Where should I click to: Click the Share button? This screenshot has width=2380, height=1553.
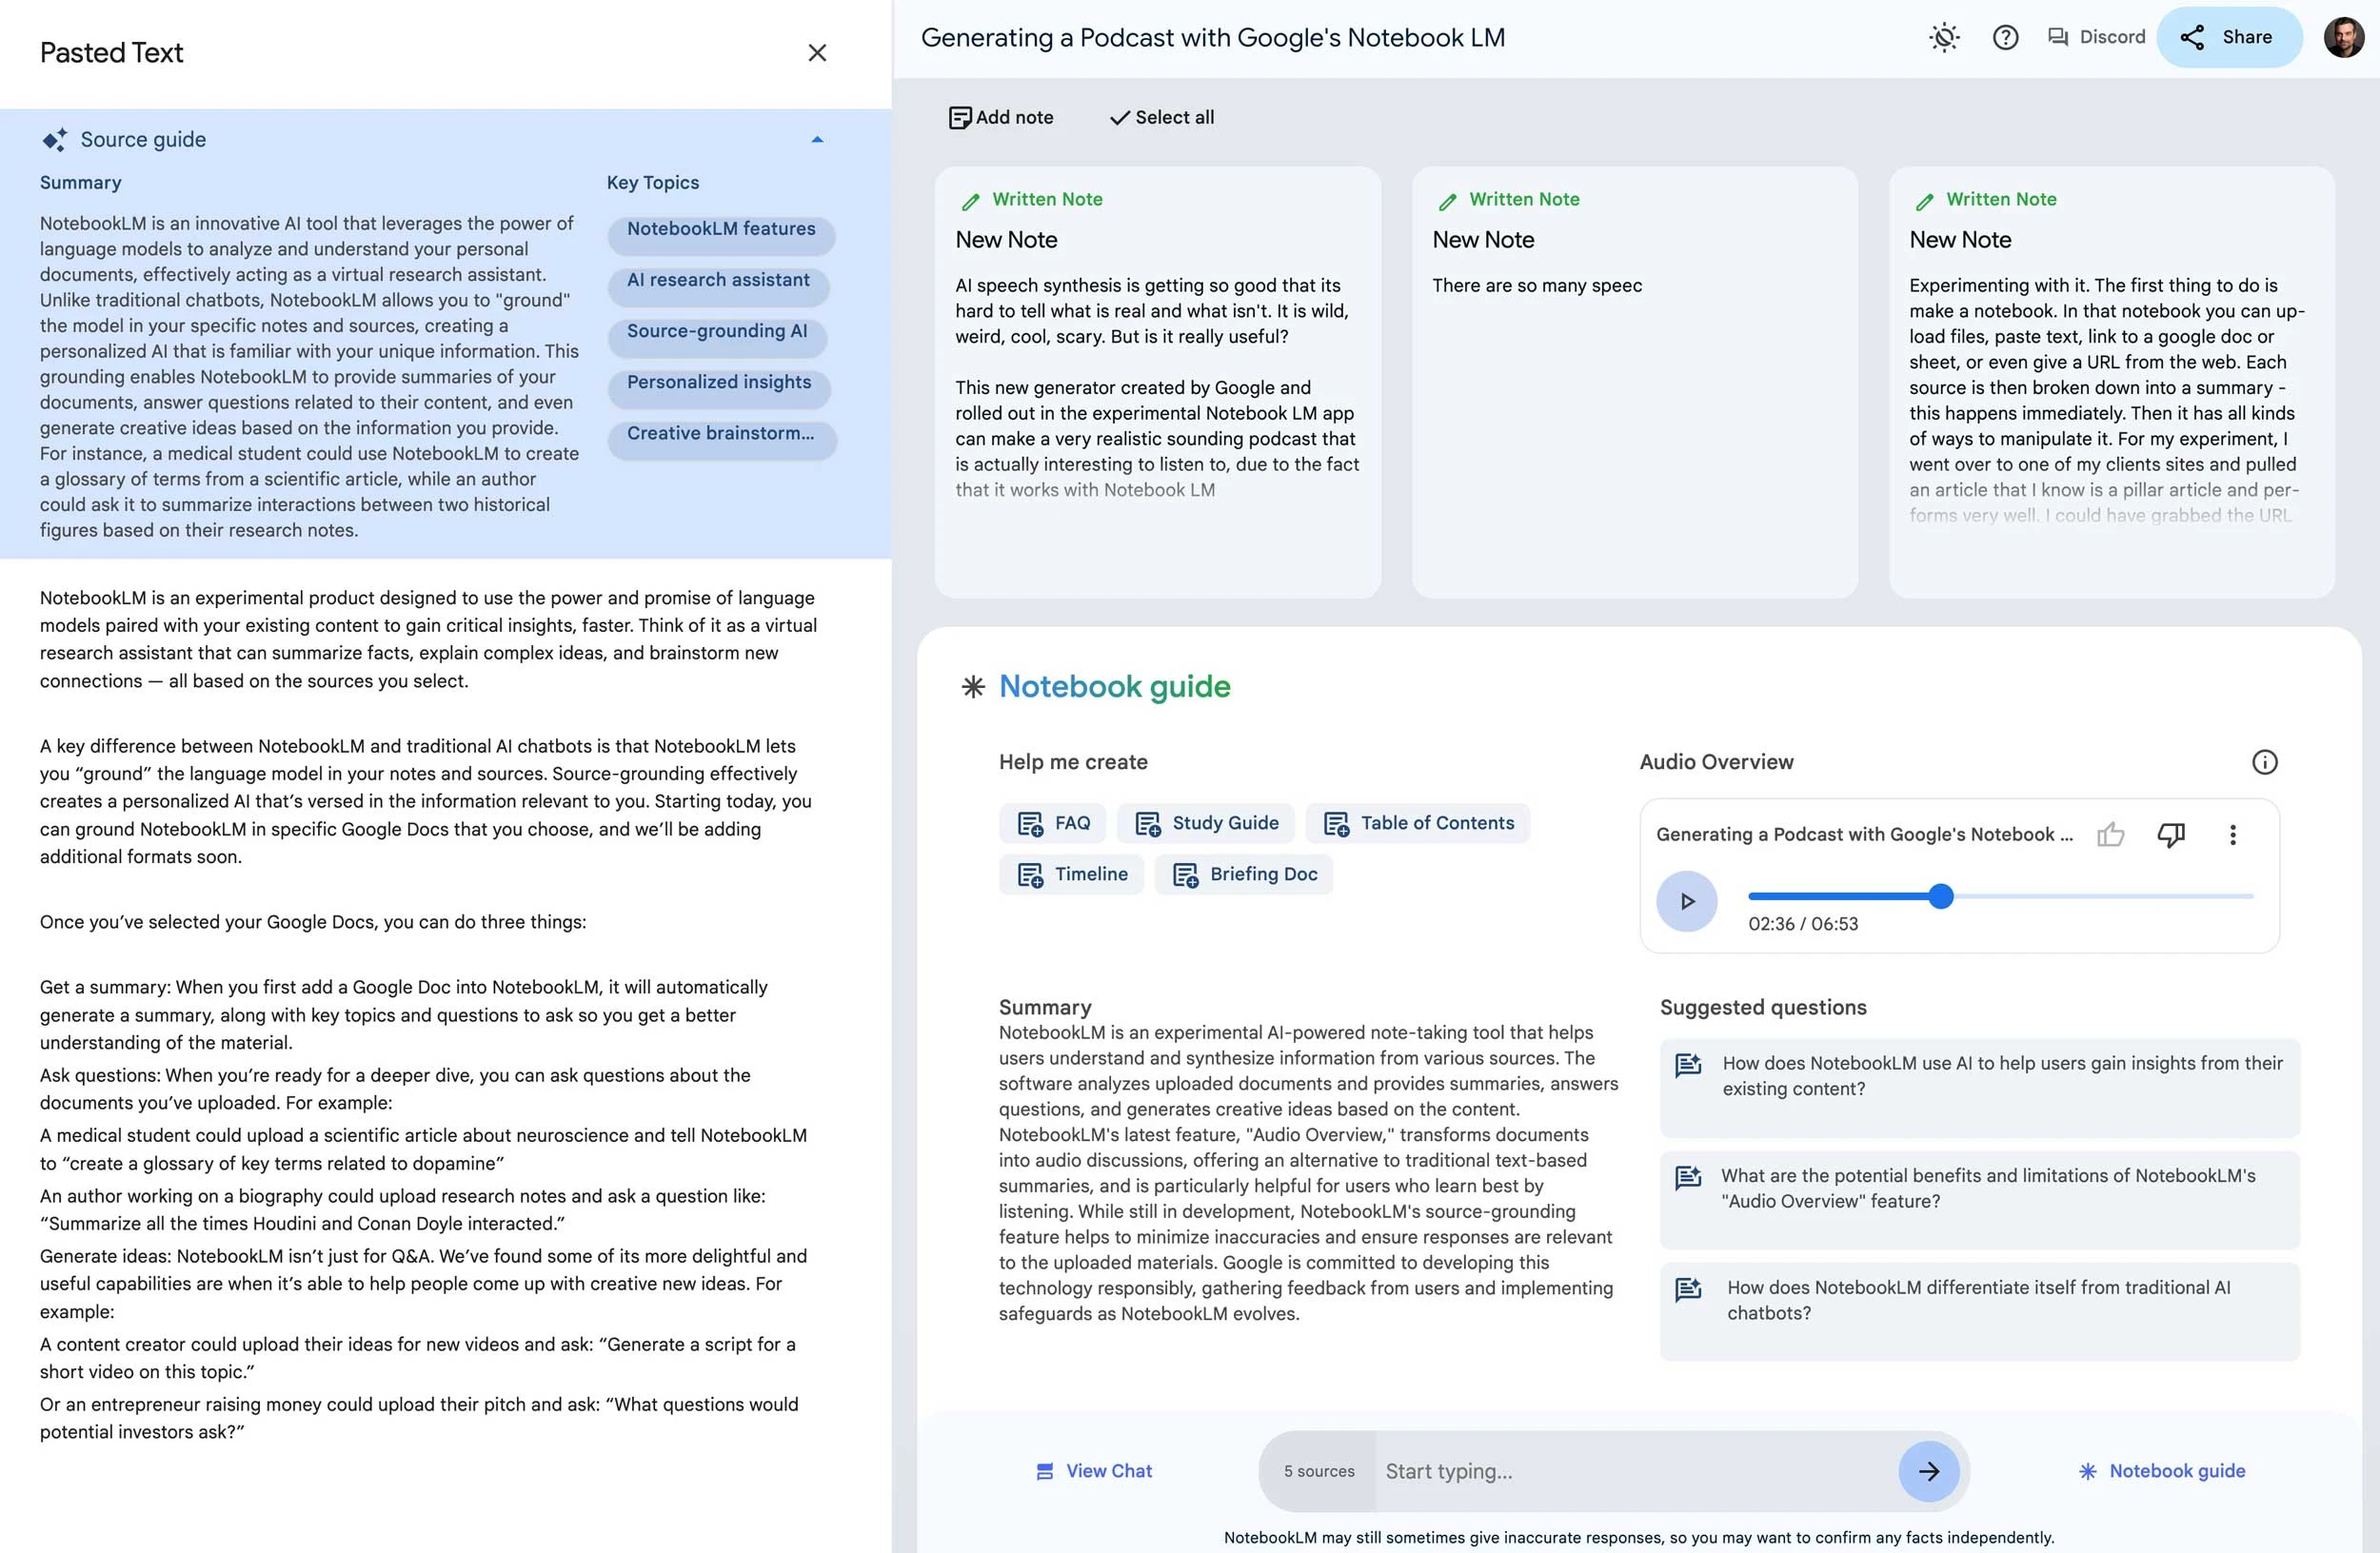pos(2228,37)
